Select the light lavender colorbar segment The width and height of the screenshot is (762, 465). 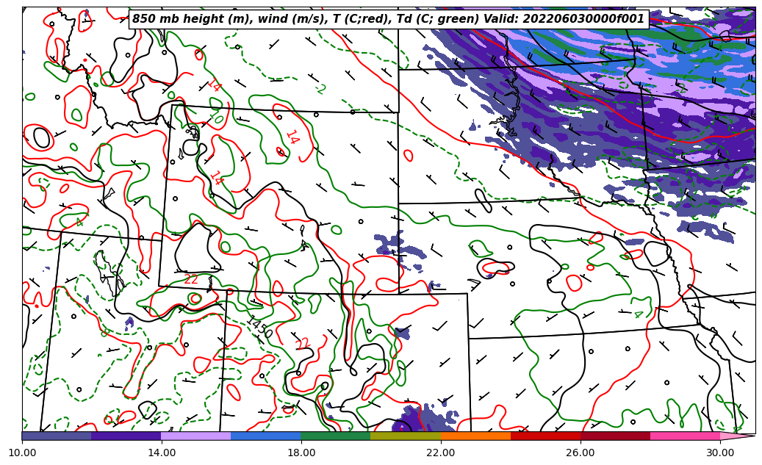(x=196, y=436)
